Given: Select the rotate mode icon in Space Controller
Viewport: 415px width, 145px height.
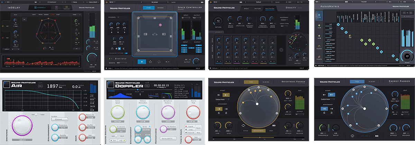Looking at the screenshot, I should pos(159,62).
